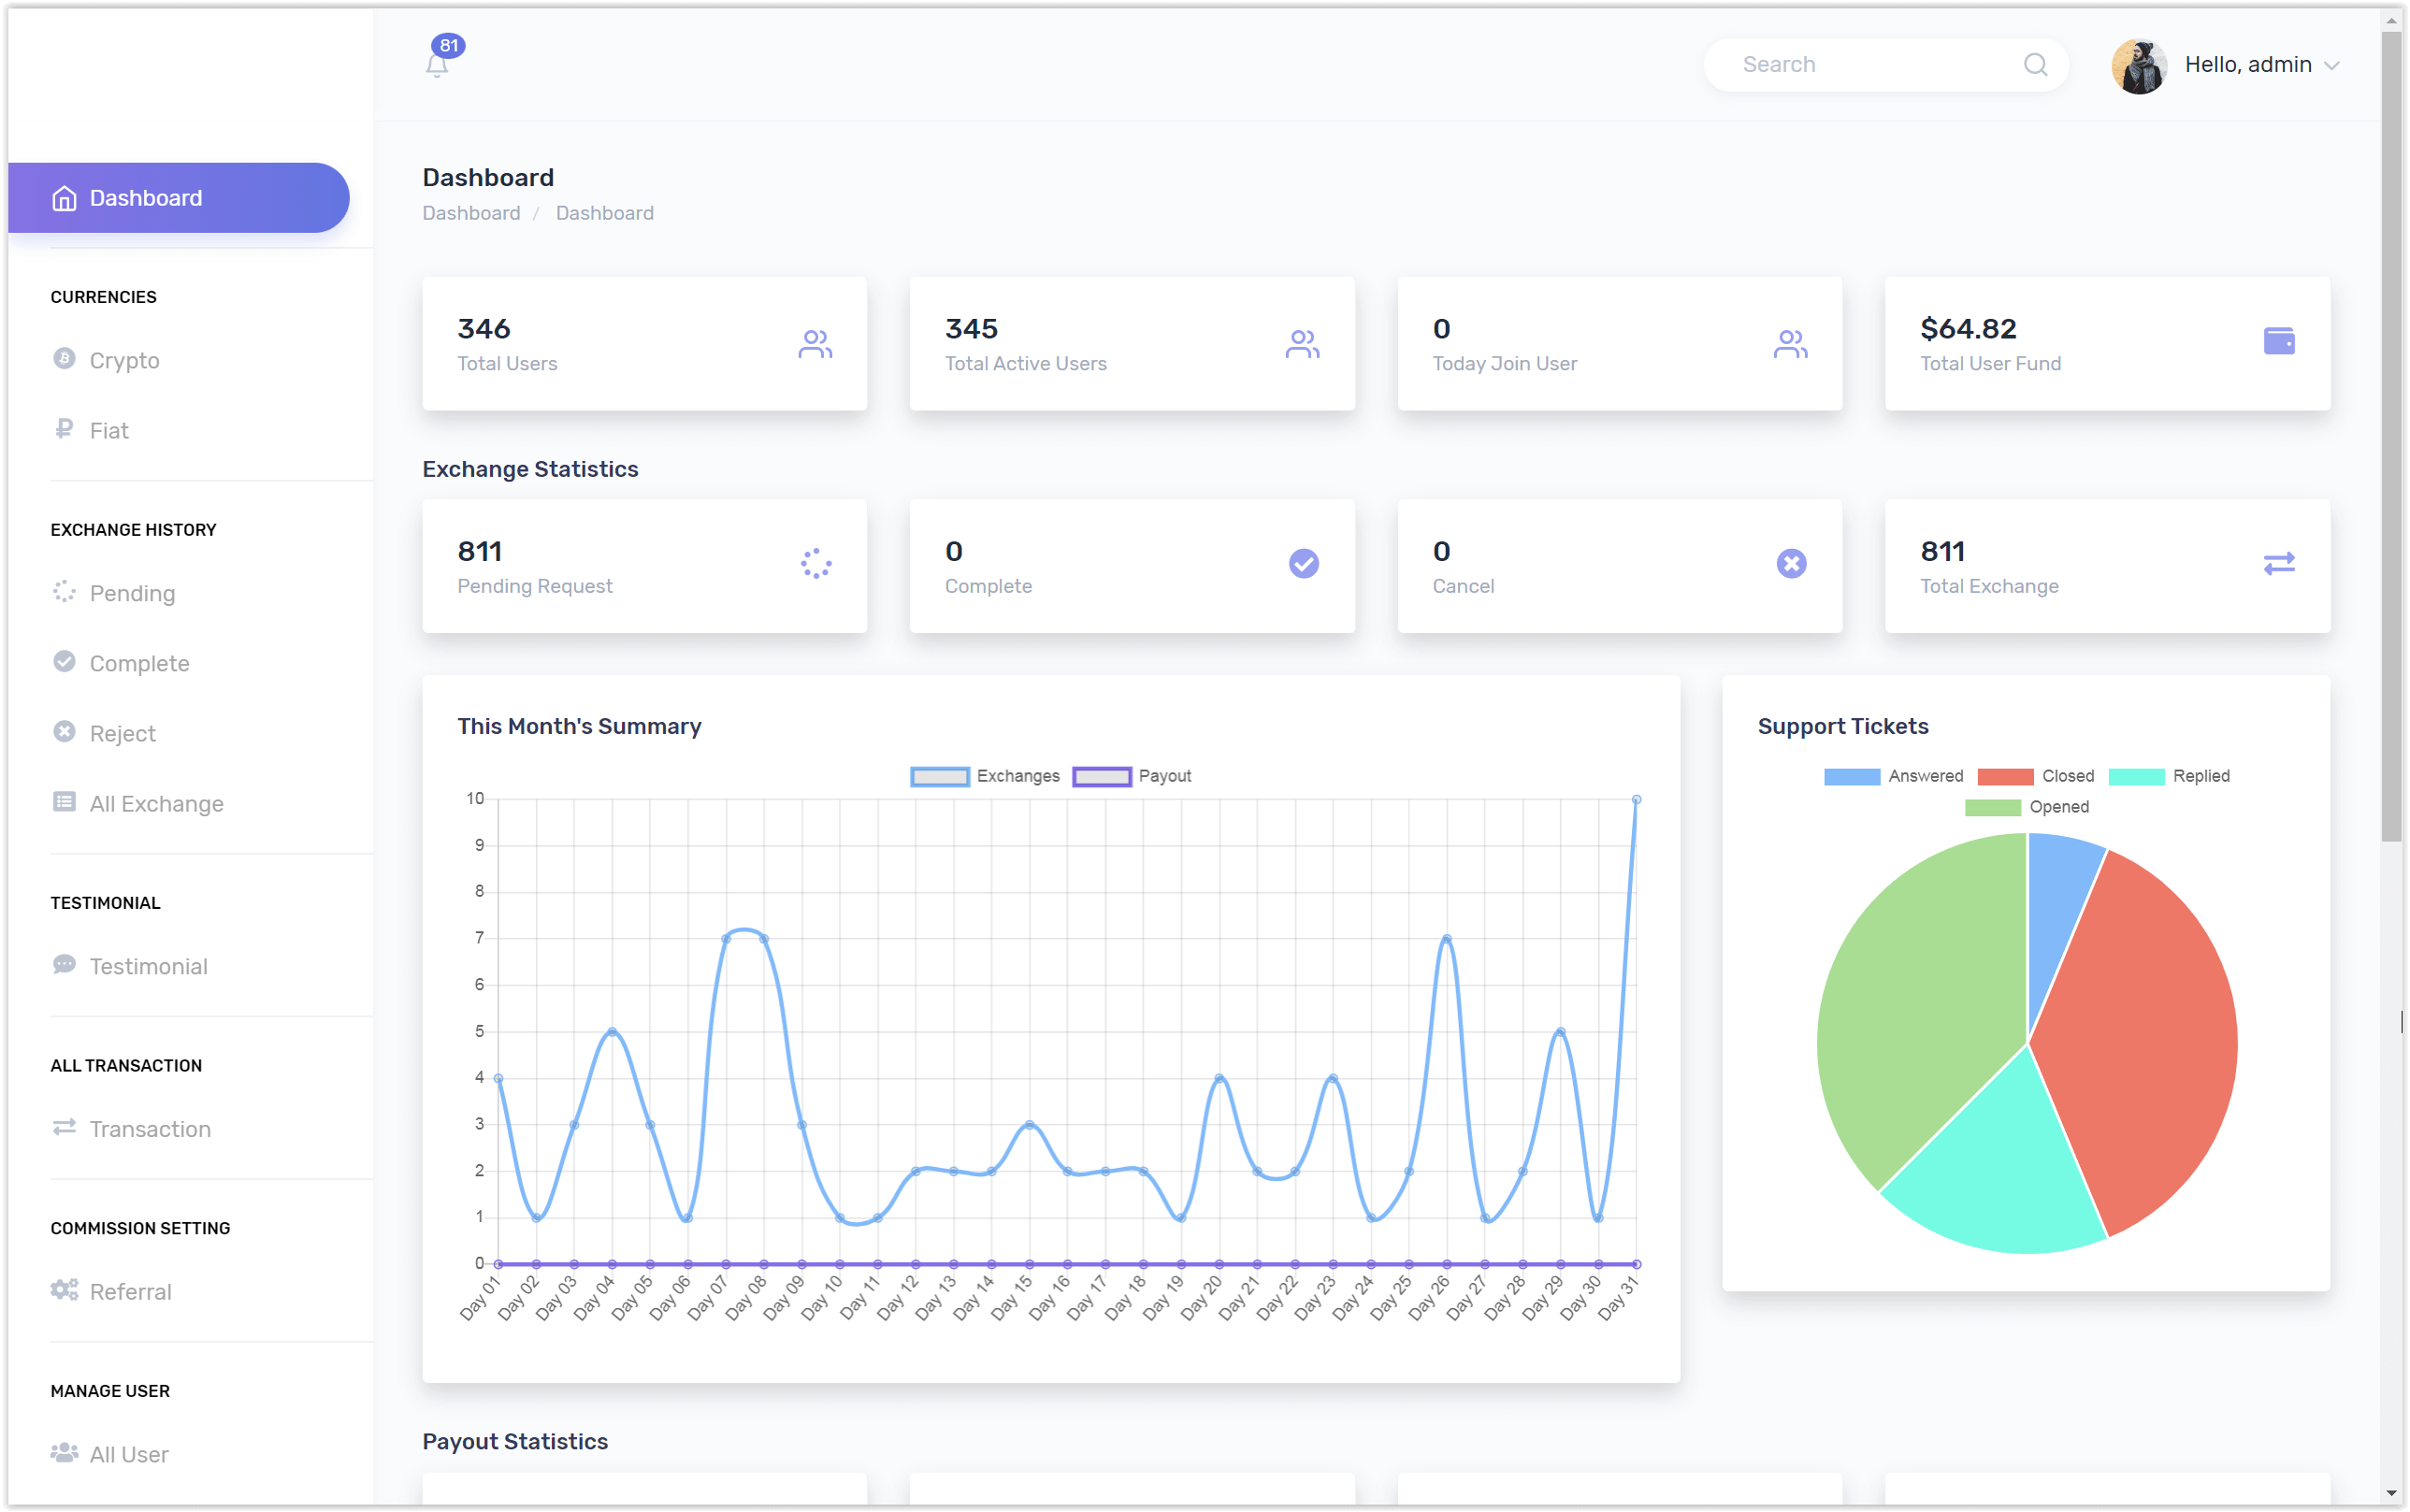Screen dimensions: 2410x1512
Task: Click into the Search input field
Action: [1860, 65]
